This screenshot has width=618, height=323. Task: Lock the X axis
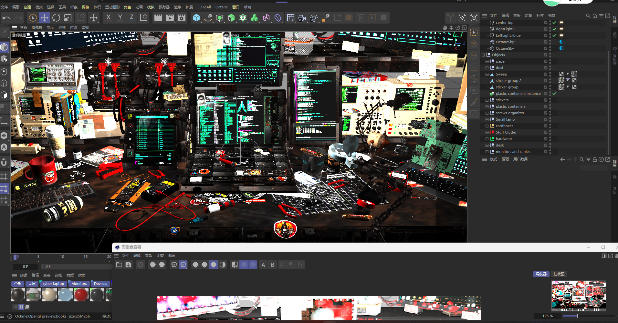109,18
